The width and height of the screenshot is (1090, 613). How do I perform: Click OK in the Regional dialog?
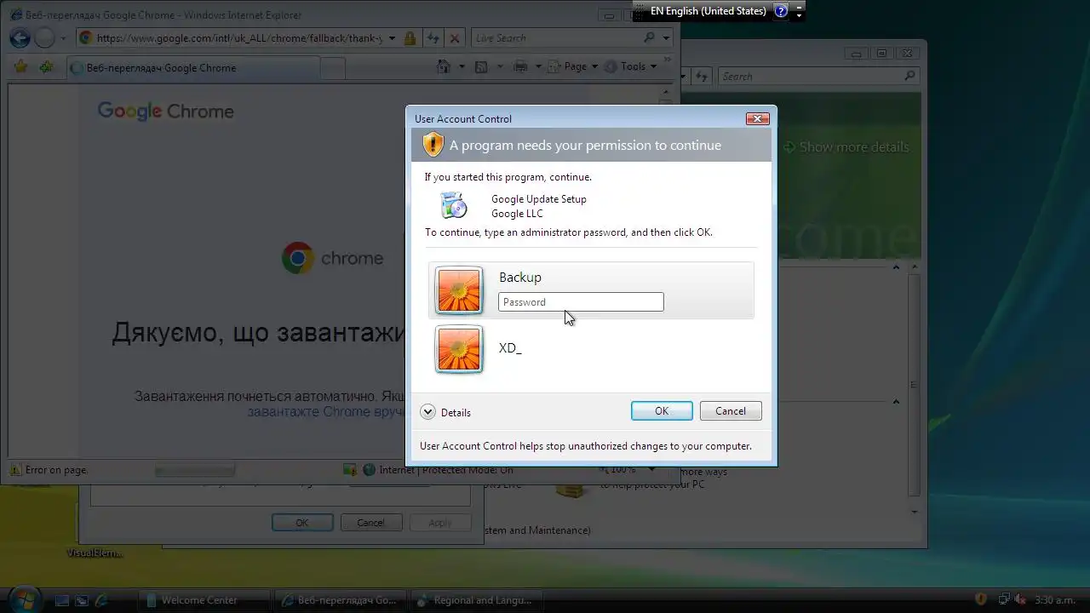pos(302,523)
